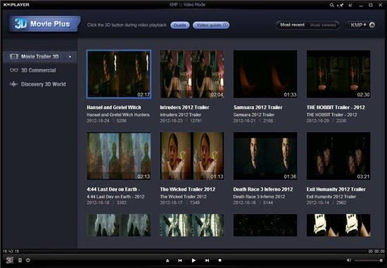Stop playback with the Stop button
Image resolution: width=387 pixels, height=268 pixels.
coord(220,260)
